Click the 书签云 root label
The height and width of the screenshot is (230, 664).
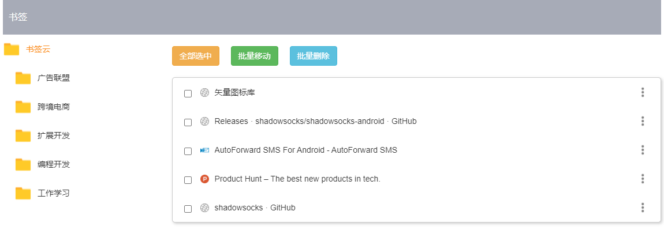pyautogui.click(x=38, y=49)
